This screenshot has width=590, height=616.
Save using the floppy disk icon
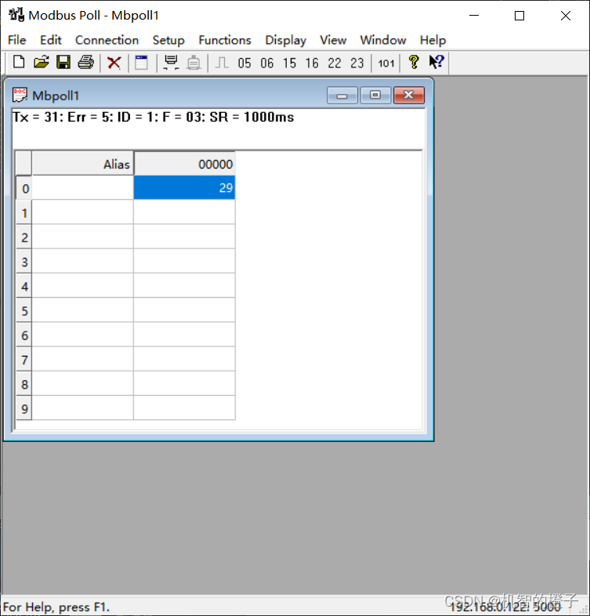[63, 62]
